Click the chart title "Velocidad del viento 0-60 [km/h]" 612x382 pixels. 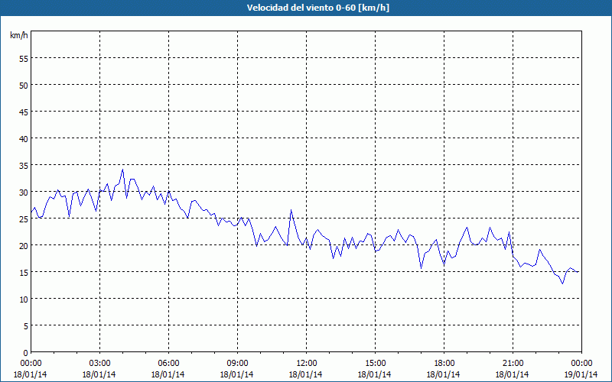coord(317,8)
